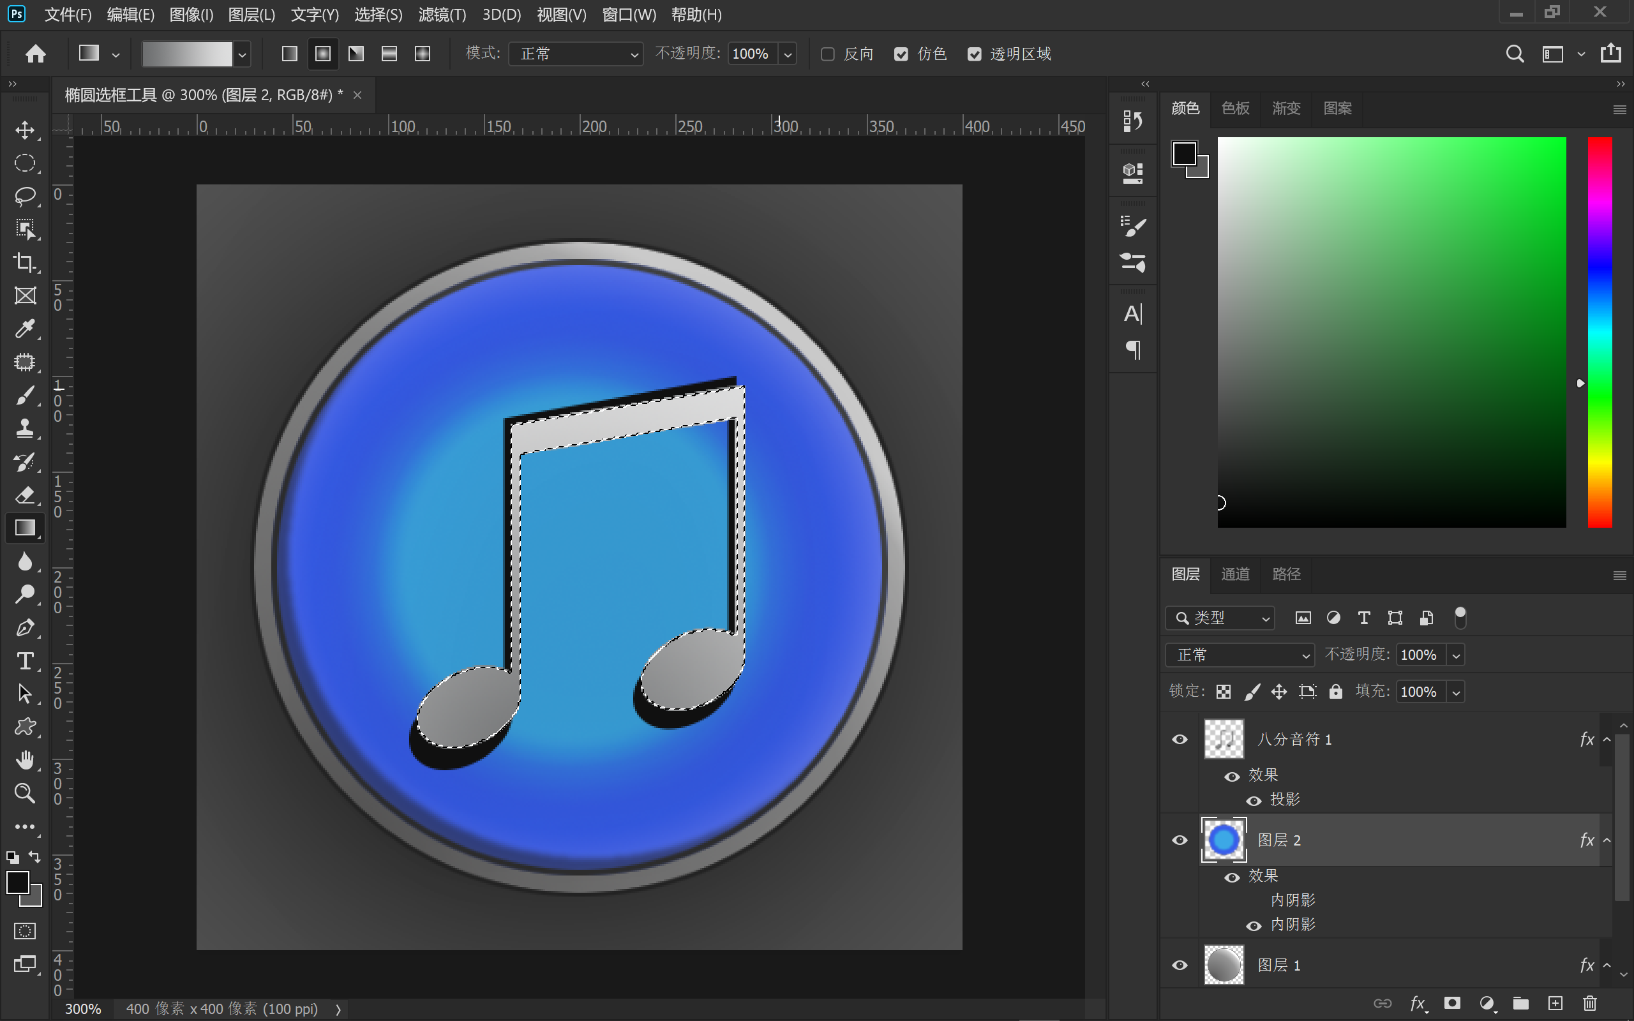1634x1021 pixels.
Task: Click the vertical hue slider strip
Action: 1600,332
